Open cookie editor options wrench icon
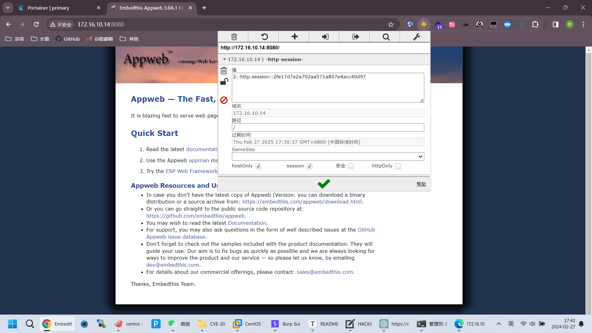 tap(416, 37)
